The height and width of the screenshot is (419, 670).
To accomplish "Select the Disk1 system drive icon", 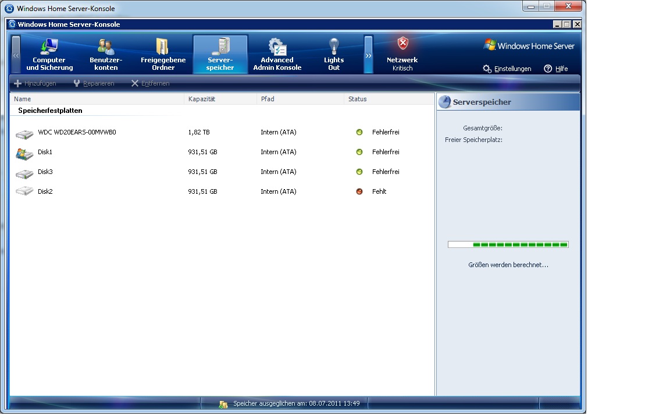I will click(24, 154).
